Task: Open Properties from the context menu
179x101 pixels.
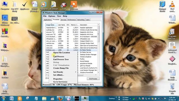Action: coord(63,79)
